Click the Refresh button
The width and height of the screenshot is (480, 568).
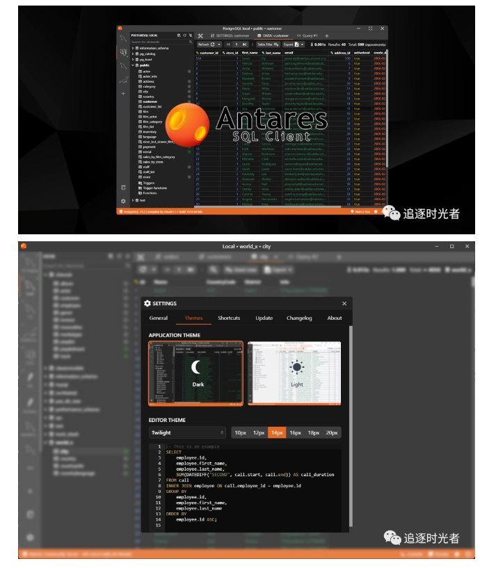pos(207,44)
